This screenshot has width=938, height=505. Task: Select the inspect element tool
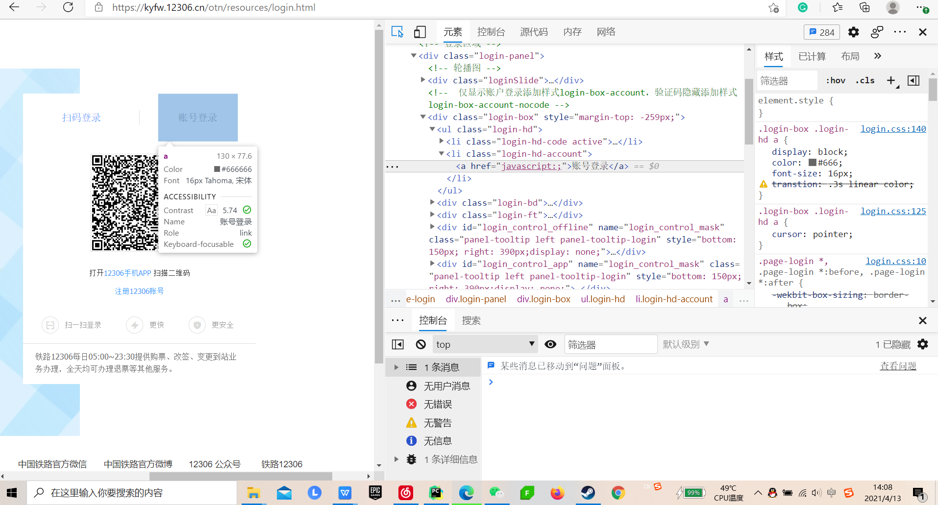click(x=397, y=31)
